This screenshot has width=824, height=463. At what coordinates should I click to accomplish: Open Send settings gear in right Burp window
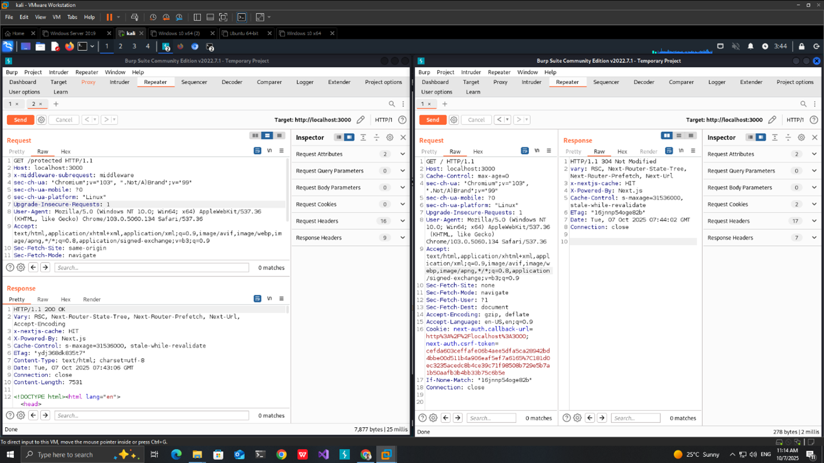point(454,120)
